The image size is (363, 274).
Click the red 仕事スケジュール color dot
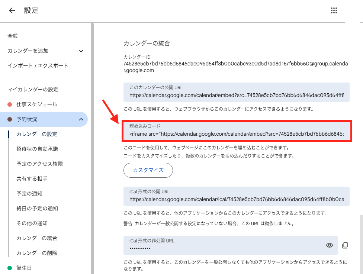click(x=10, y=104)
